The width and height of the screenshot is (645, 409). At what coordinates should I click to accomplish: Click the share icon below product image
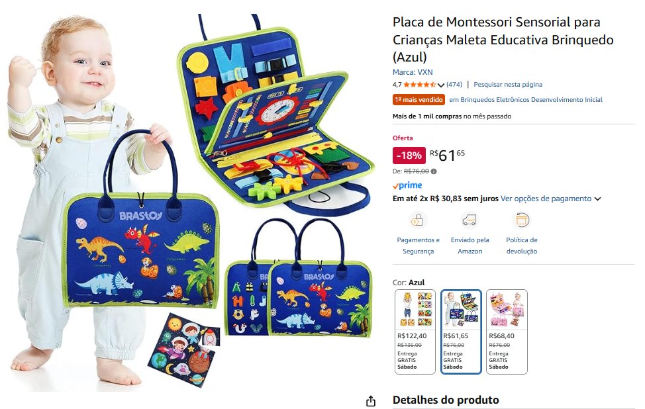point(371,401)
